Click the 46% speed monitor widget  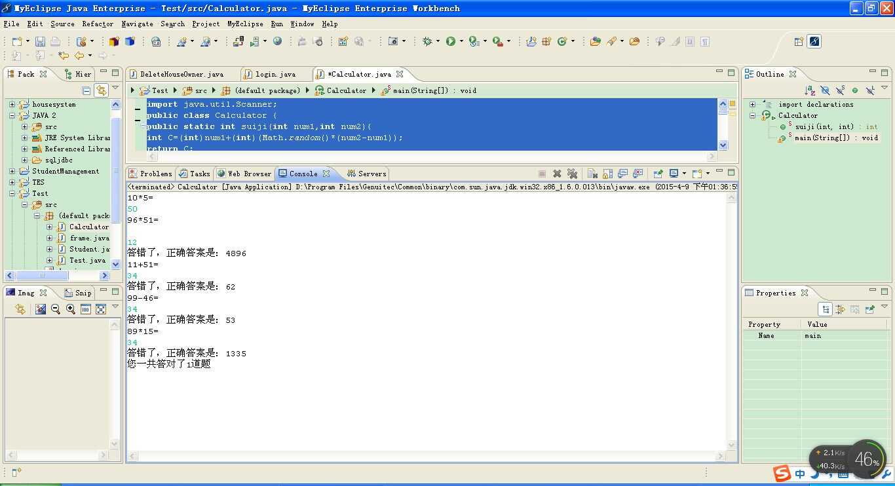[867, 459]
